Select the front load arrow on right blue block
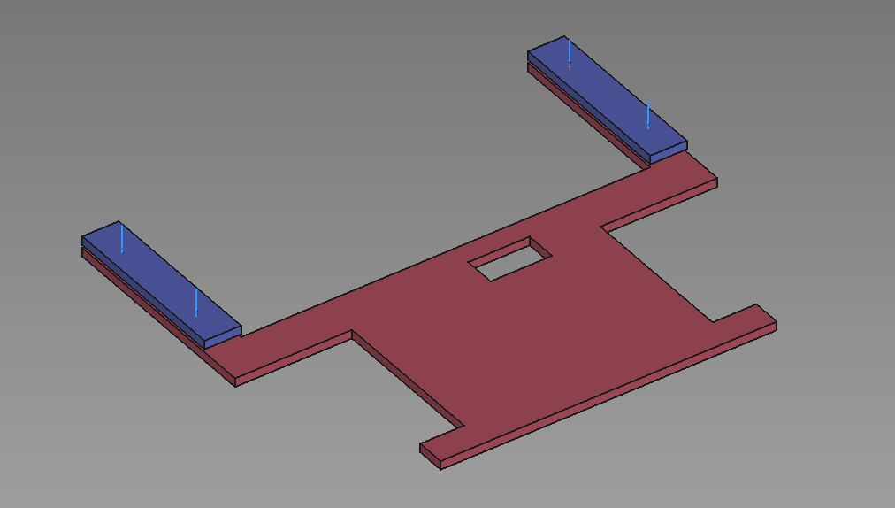 [x=648, y=115]
